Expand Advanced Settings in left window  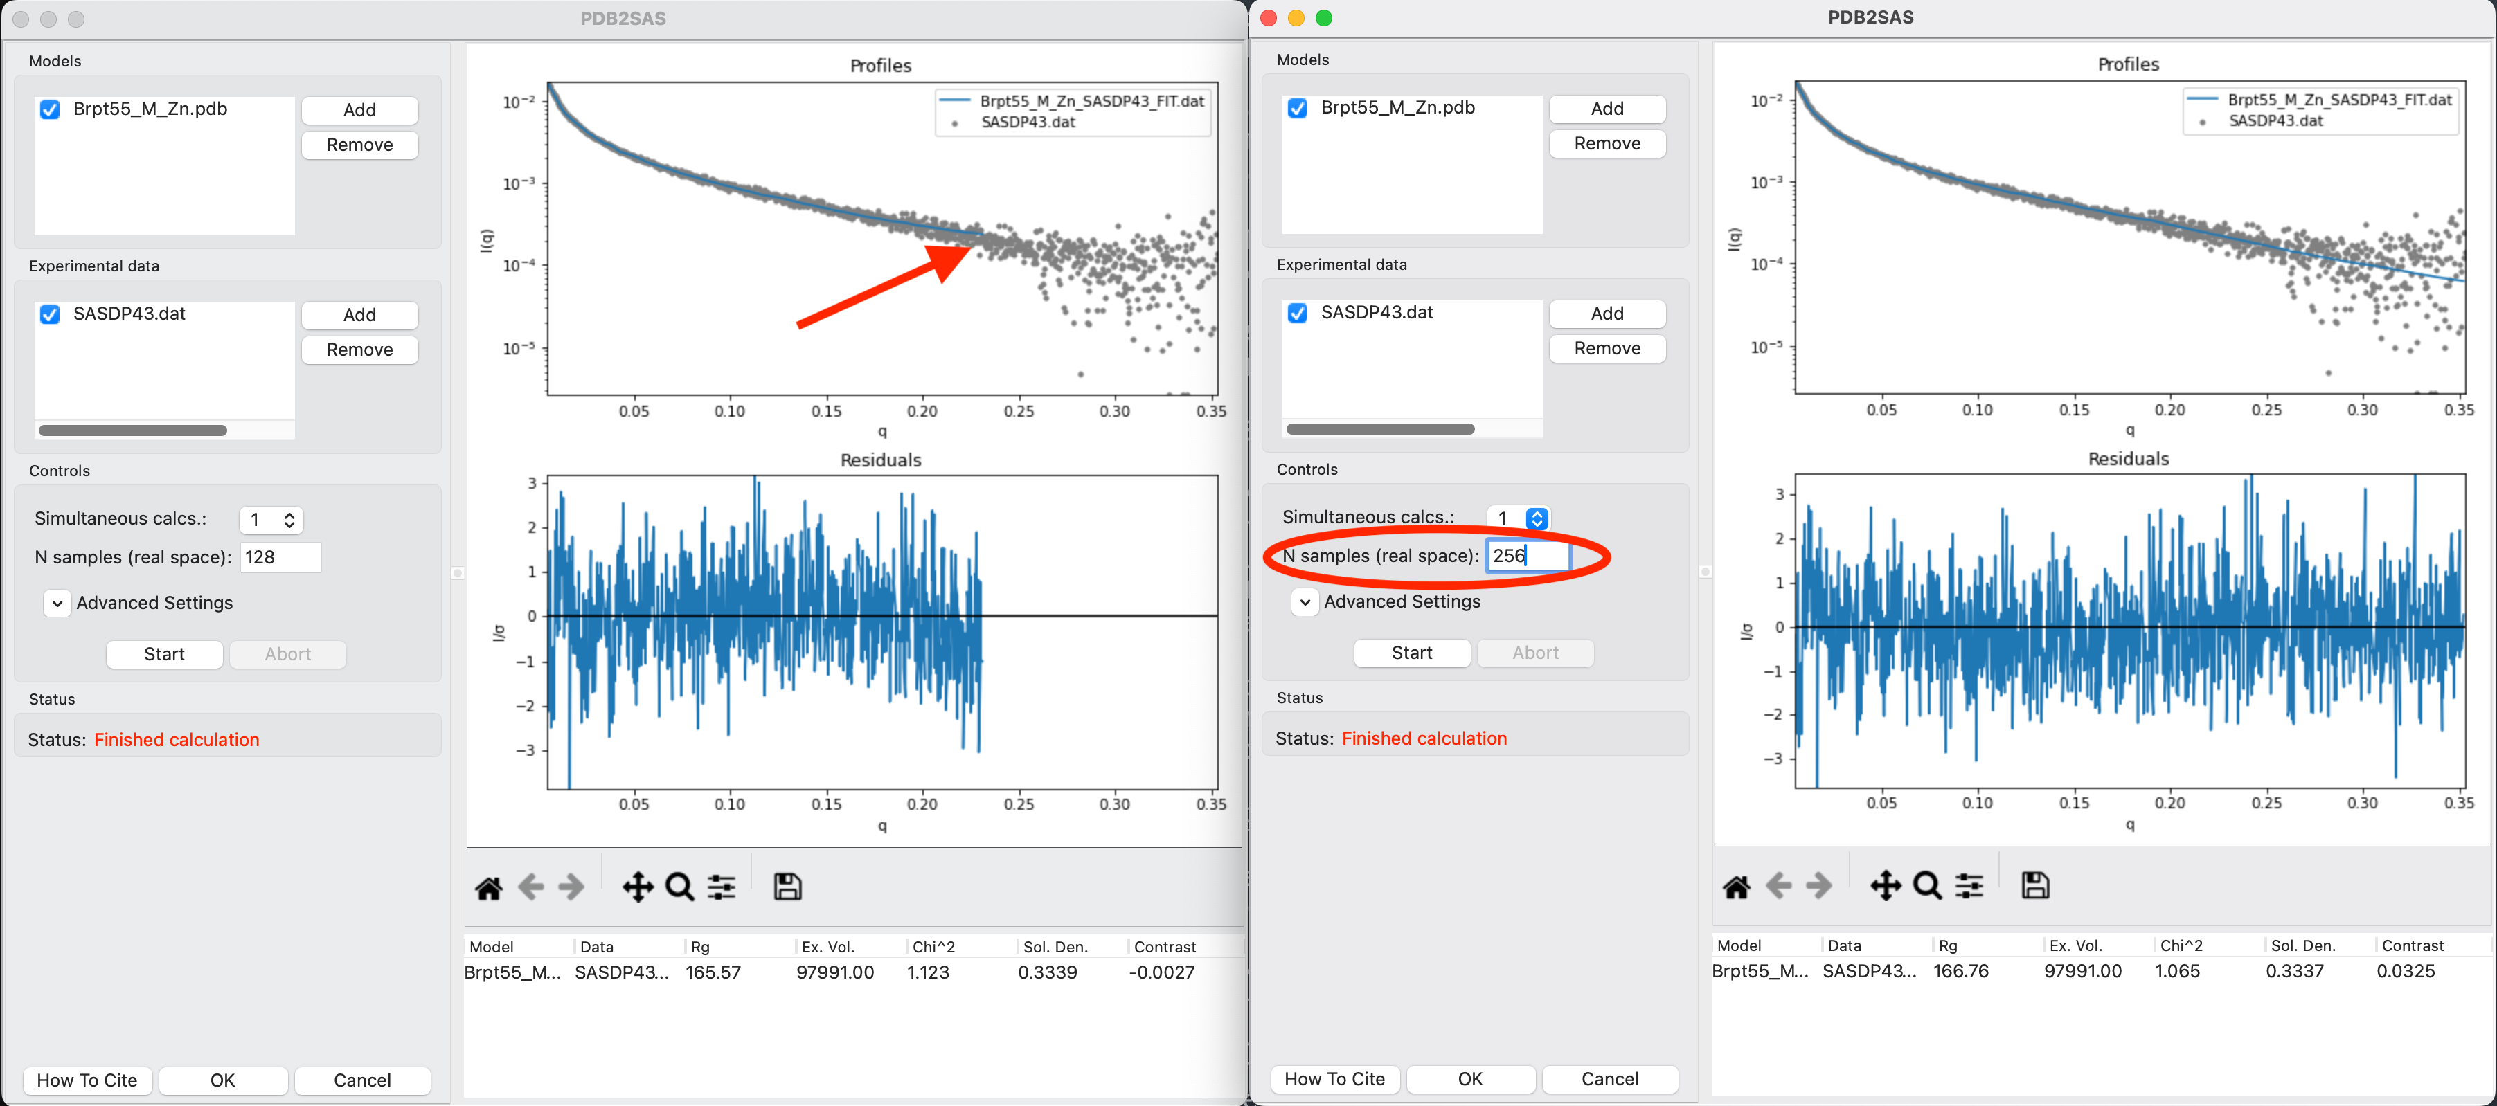point(57,604)
